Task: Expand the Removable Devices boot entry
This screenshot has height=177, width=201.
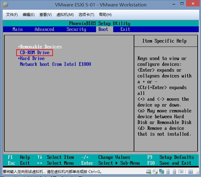Action: coord(40,47)
